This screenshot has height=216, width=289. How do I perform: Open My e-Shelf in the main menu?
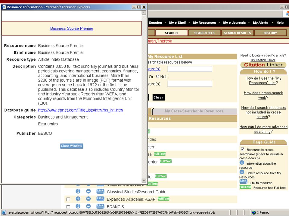point(178,22)
